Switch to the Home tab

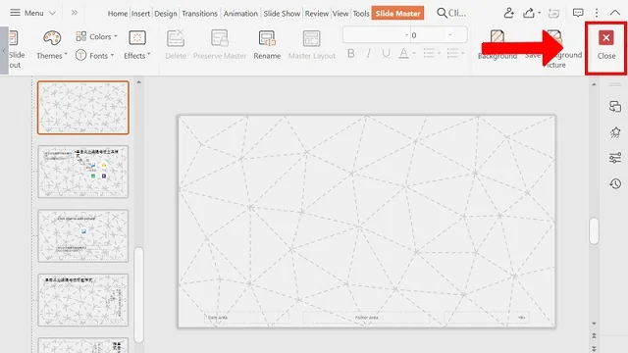tap(118, 14)
